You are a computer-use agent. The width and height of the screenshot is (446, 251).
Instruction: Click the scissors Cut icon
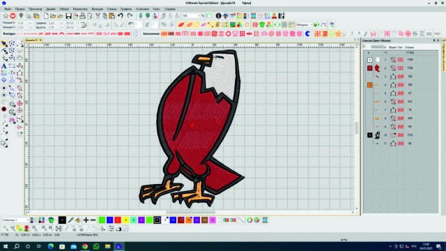(x=98, y=16)
